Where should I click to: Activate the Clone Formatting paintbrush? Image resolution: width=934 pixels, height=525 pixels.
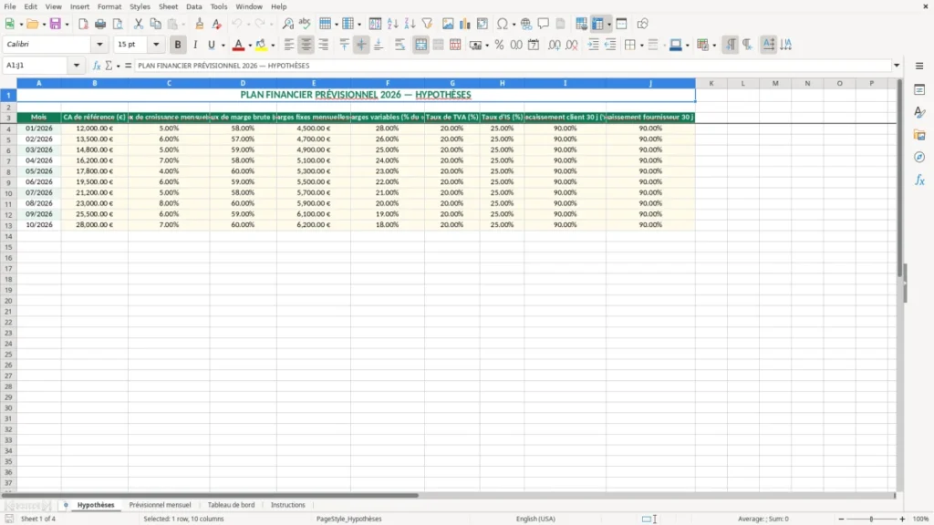(200, 24)
